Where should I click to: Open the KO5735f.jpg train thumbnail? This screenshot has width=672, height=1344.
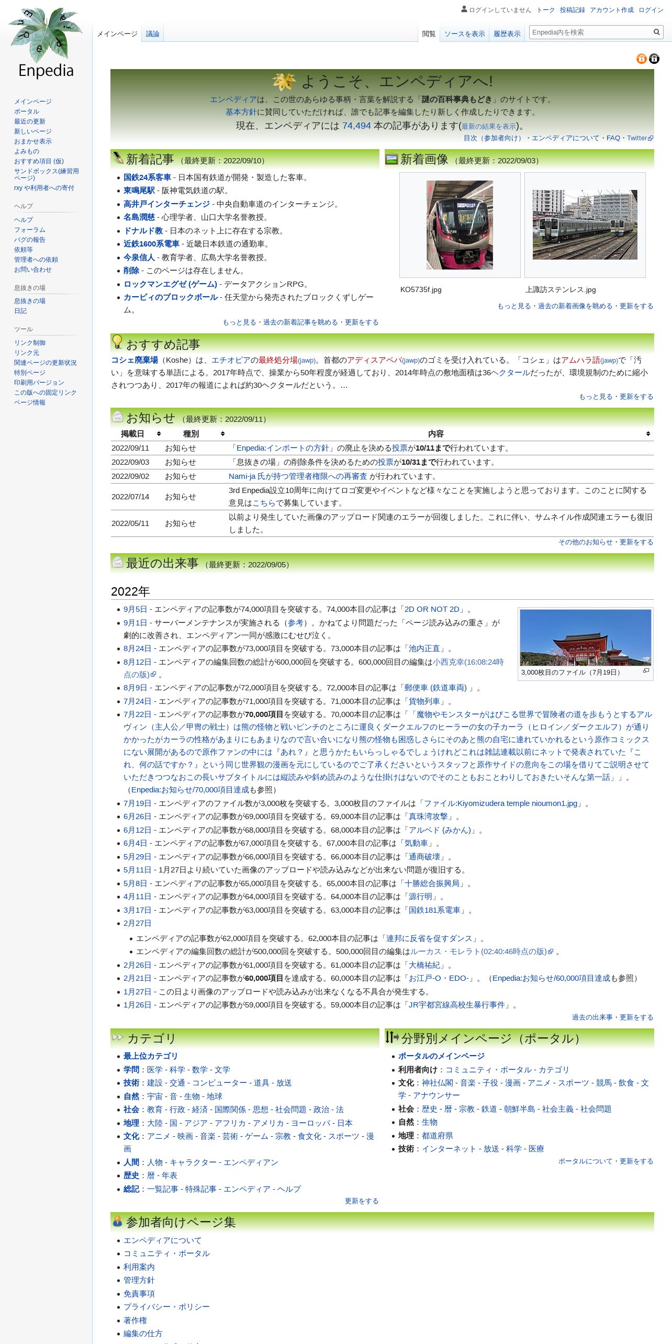(460, 225)
